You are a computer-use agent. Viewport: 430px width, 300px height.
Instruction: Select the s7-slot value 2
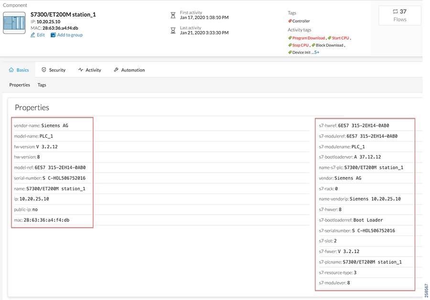click(335, 240)
